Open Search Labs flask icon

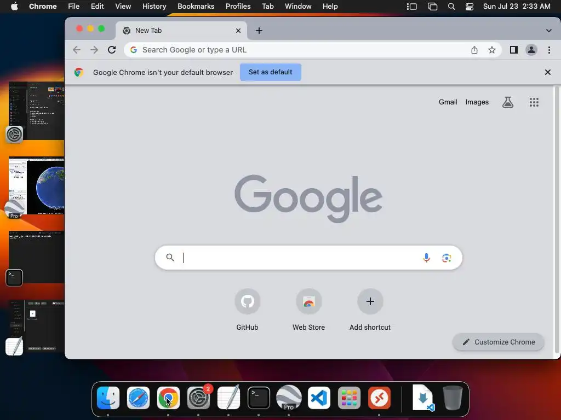508,102
